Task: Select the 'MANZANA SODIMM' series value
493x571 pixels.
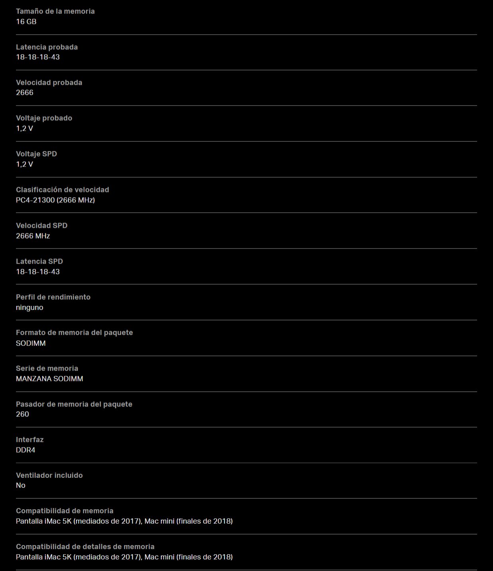Action: pos(49,379)
